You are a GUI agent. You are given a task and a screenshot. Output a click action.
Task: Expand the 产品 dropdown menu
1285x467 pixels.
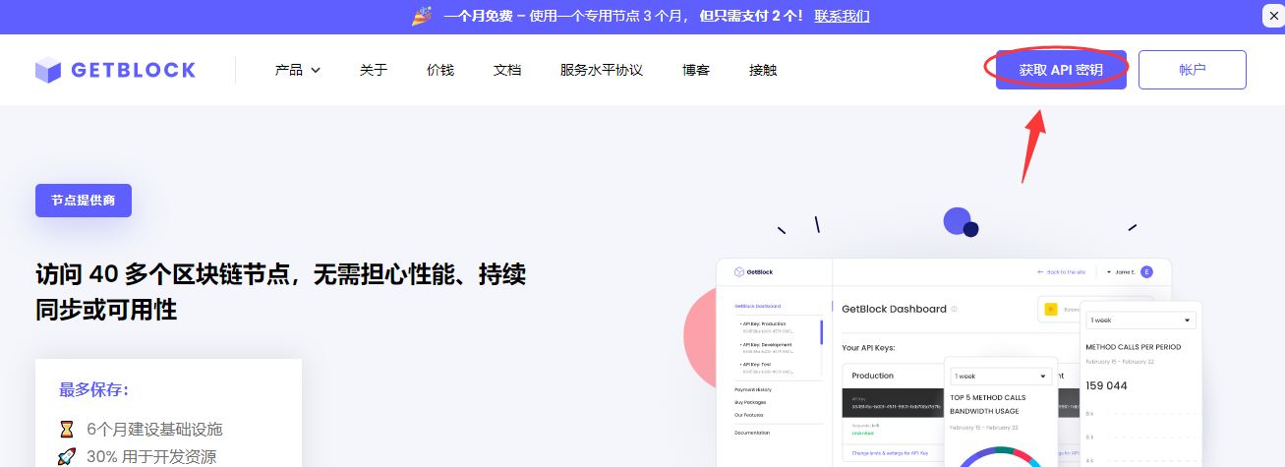click(298, 70)
